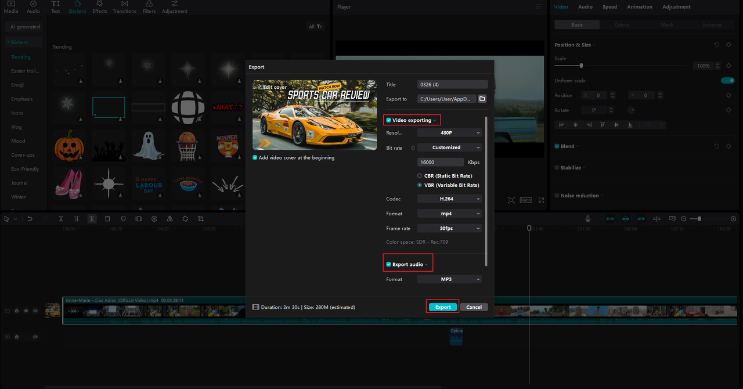Screen dimensions: 743x389
Task: Click the player fullscreen icon
Action: pos(541,200)
